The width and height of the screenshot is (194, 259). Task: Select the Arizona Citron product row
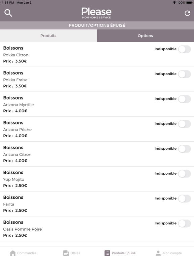pos(97,154)
